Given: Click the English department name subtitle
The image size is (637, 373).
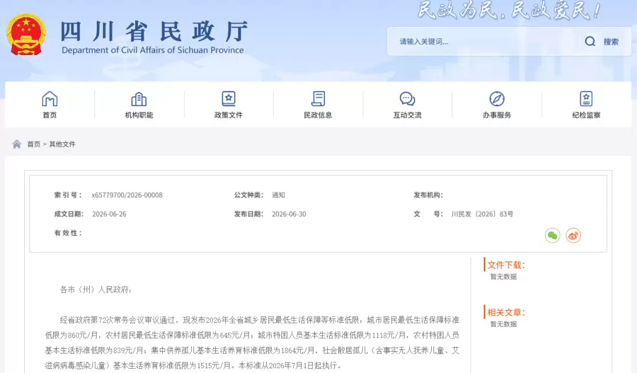Looking at the screenshot, I should point(153,50).
